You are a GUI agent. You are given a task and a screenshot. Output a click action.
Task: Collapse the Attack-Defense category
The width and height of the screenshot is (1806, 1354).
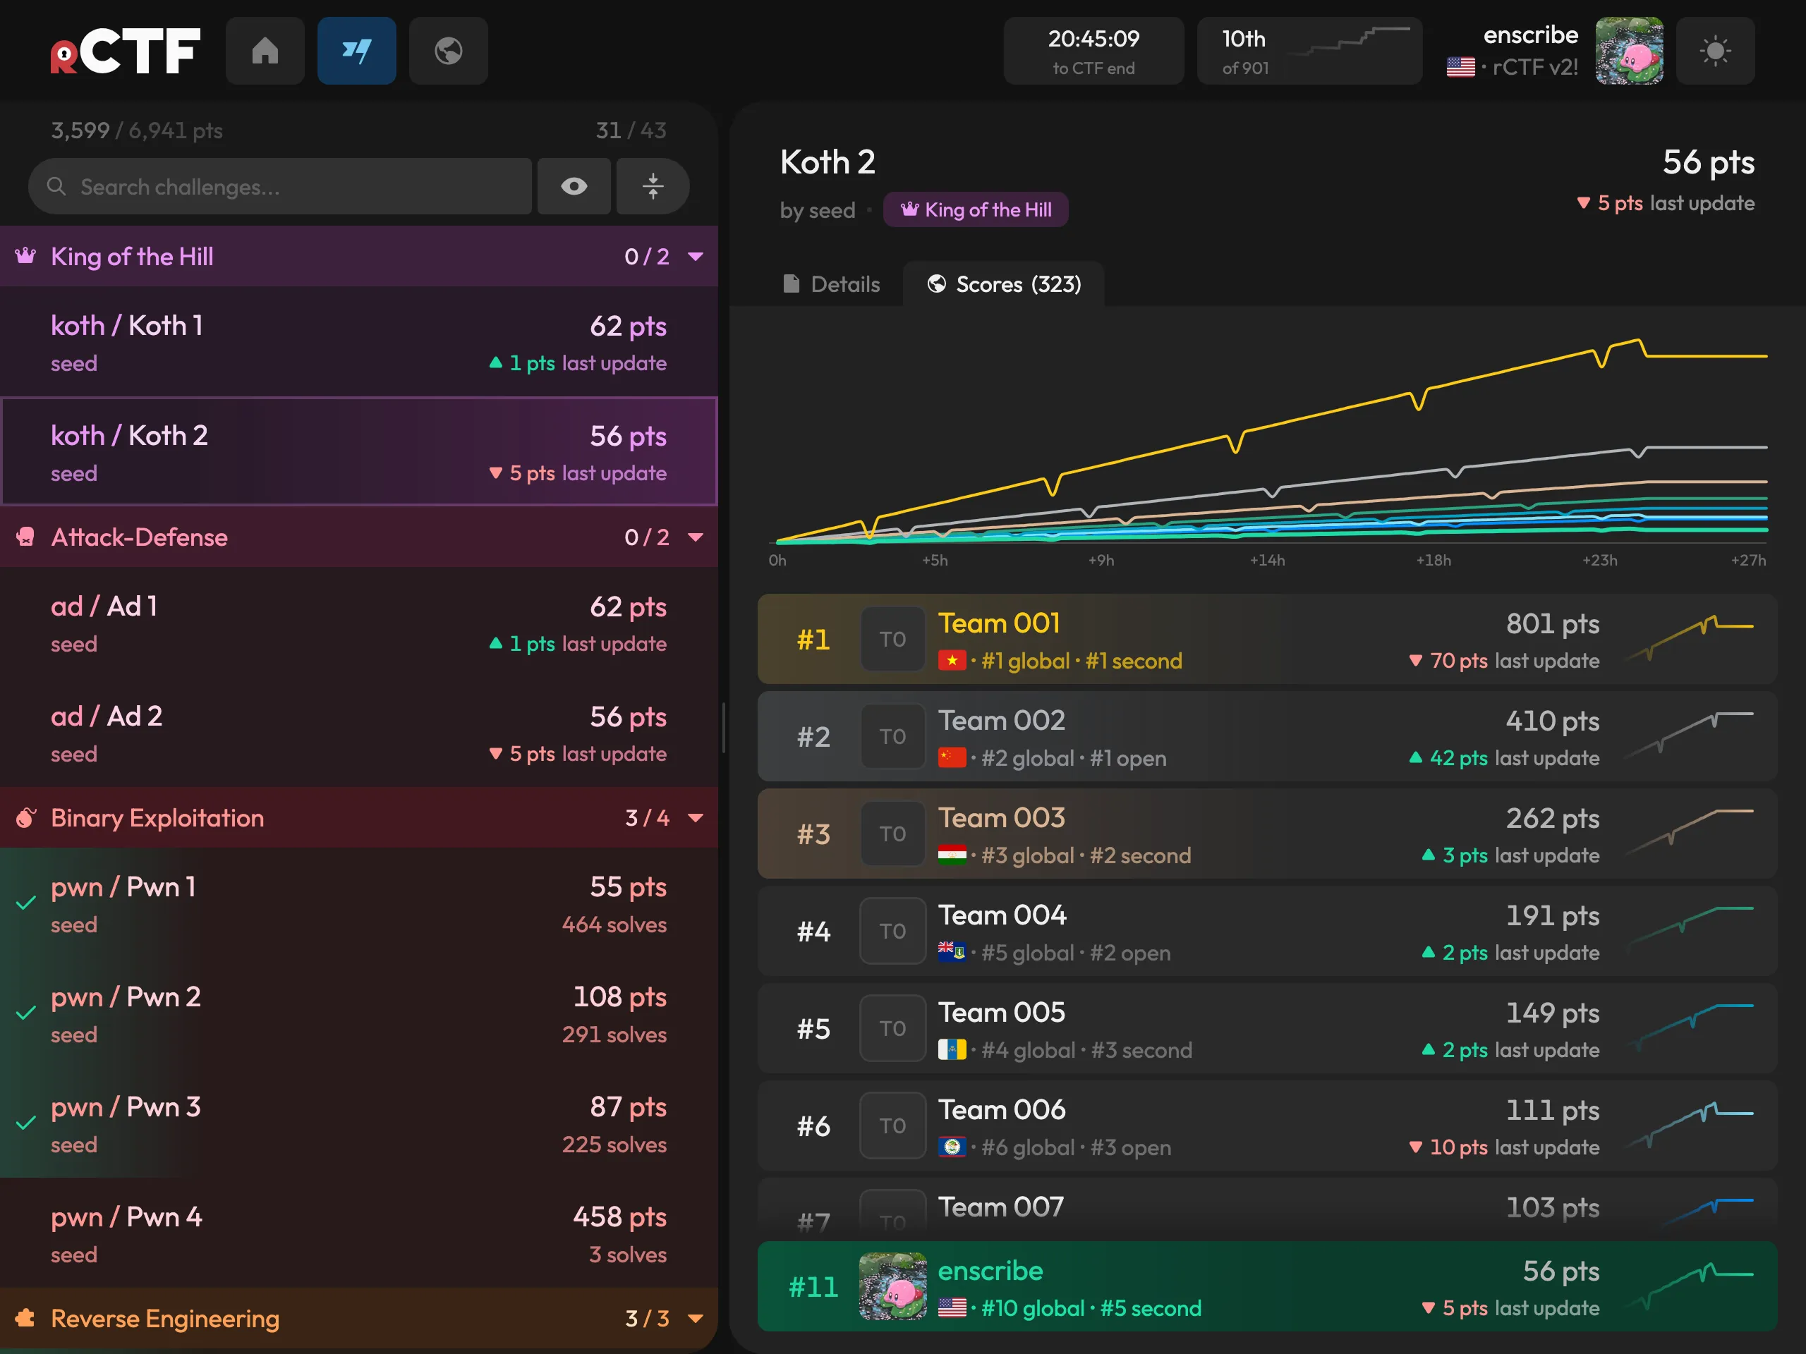point(696,537)
